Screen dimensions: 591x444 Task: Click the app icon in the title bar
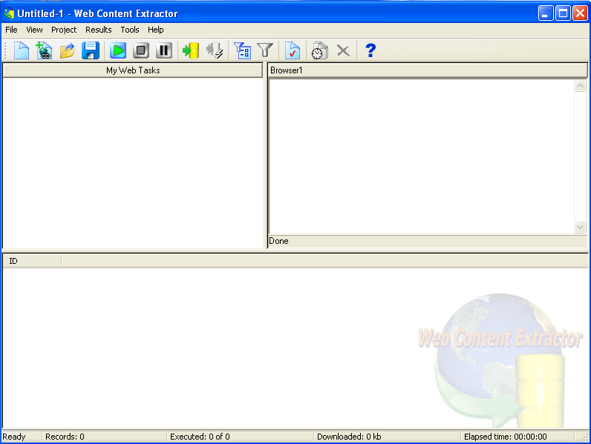(x=9, y=13)
